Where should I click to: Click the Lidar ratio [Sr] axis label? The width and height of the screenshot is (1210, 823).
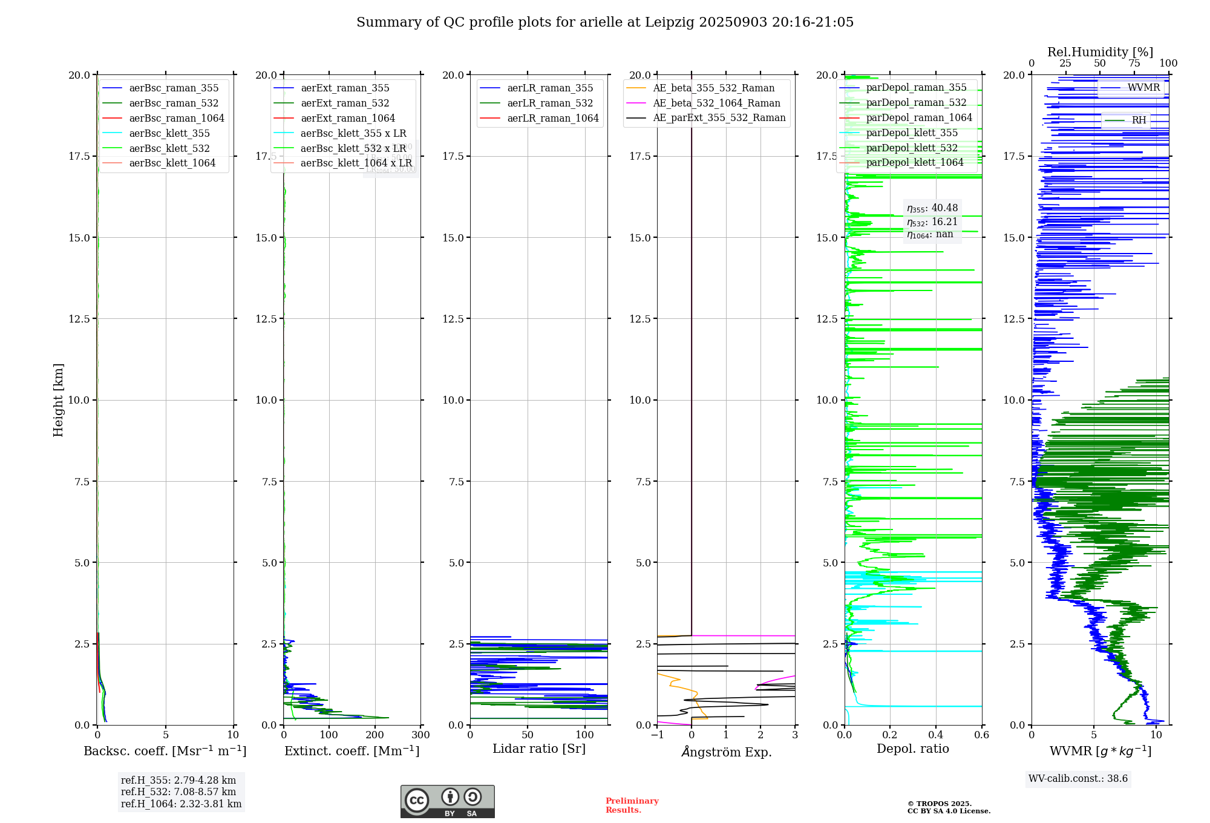click(538, 749)
